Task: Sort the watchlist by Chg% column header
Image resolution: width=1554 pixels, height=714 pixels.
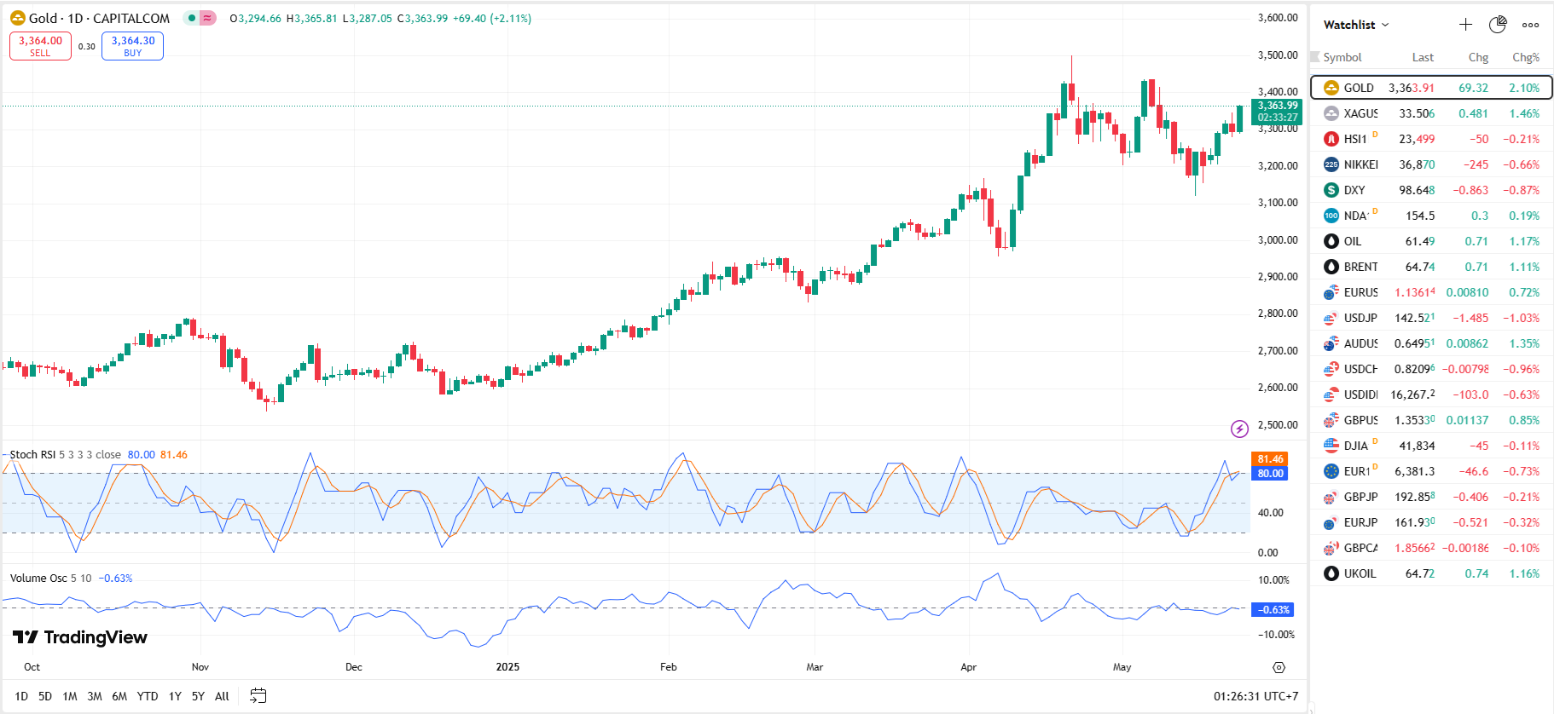Action: point(1525,57)
